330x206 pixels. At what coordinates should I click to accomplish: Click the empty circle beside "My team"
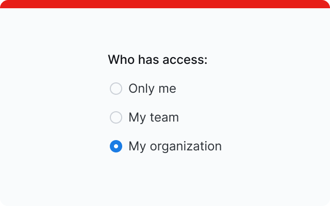click(x=116, y=117)
